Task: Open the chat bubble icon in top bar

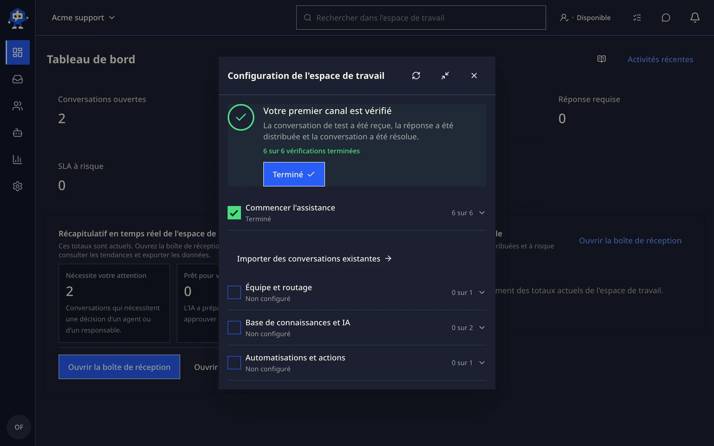Action: [x=666, y=18]
